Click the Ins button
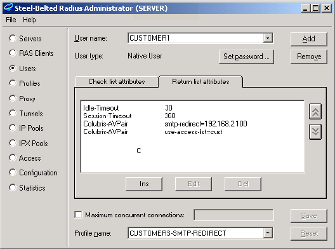The image size is (335, 249). click(x=144, y=184)
